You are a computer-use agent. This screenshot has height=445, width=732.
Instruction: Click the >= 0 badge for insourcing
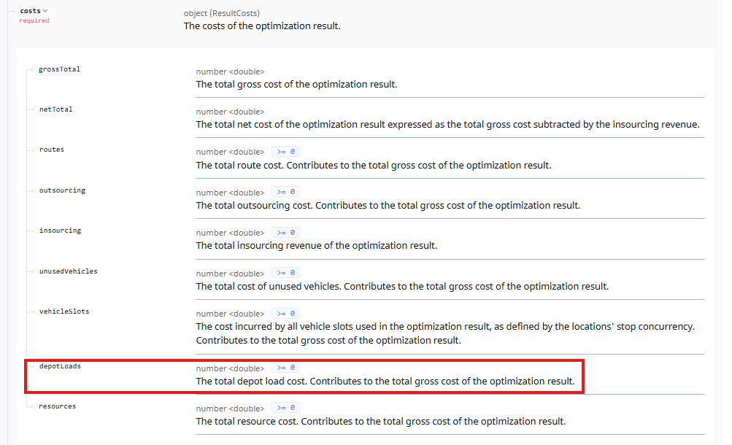click(x=285, y=233)
